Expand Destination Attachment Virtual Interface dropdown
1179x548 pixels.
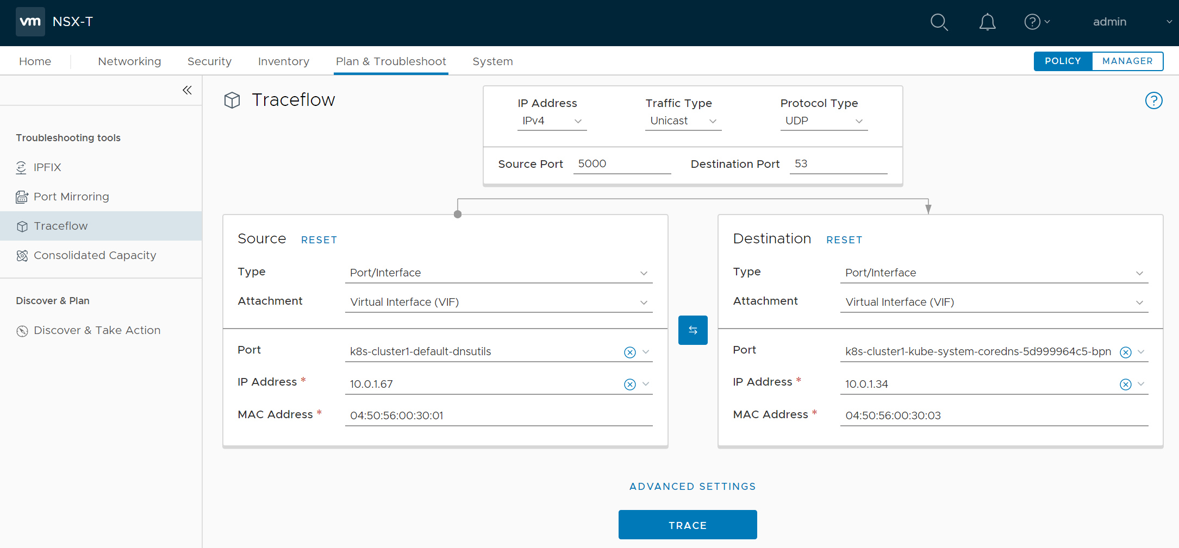994,302
